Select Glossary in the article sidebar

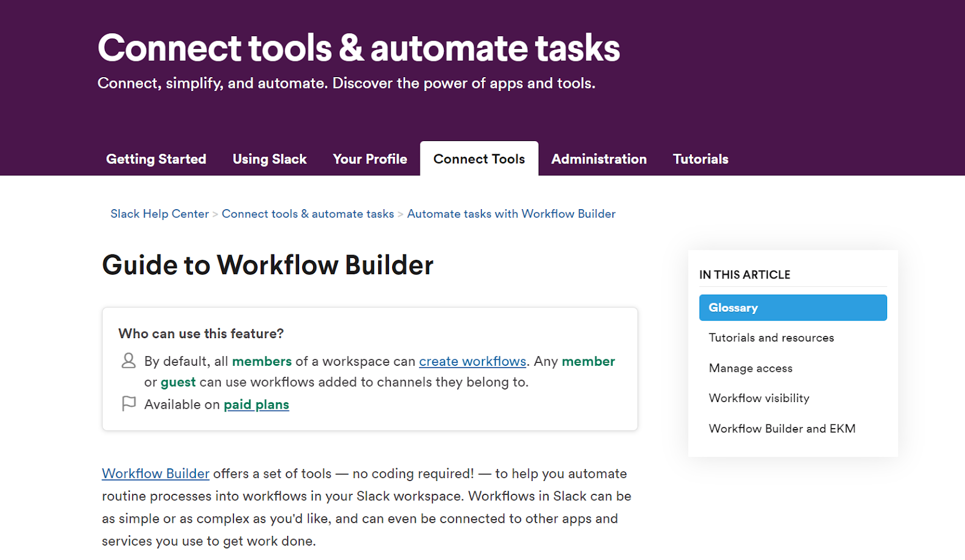point(733,307)
